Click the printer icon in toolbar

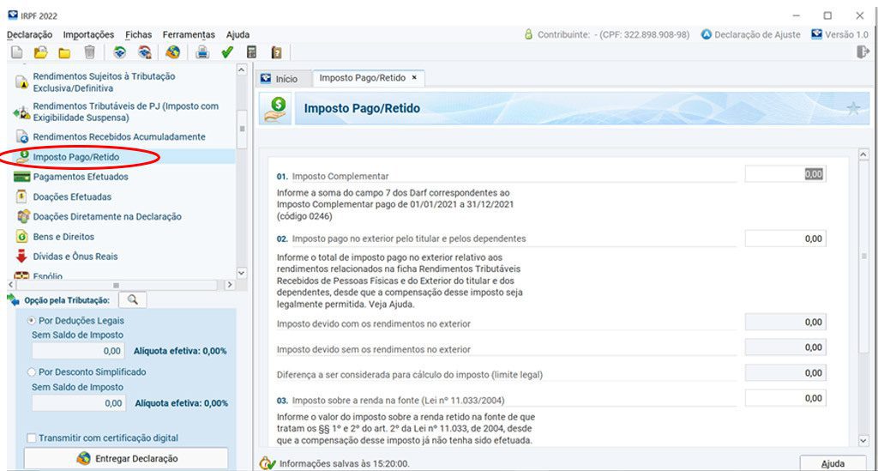(x=202, y=52)
